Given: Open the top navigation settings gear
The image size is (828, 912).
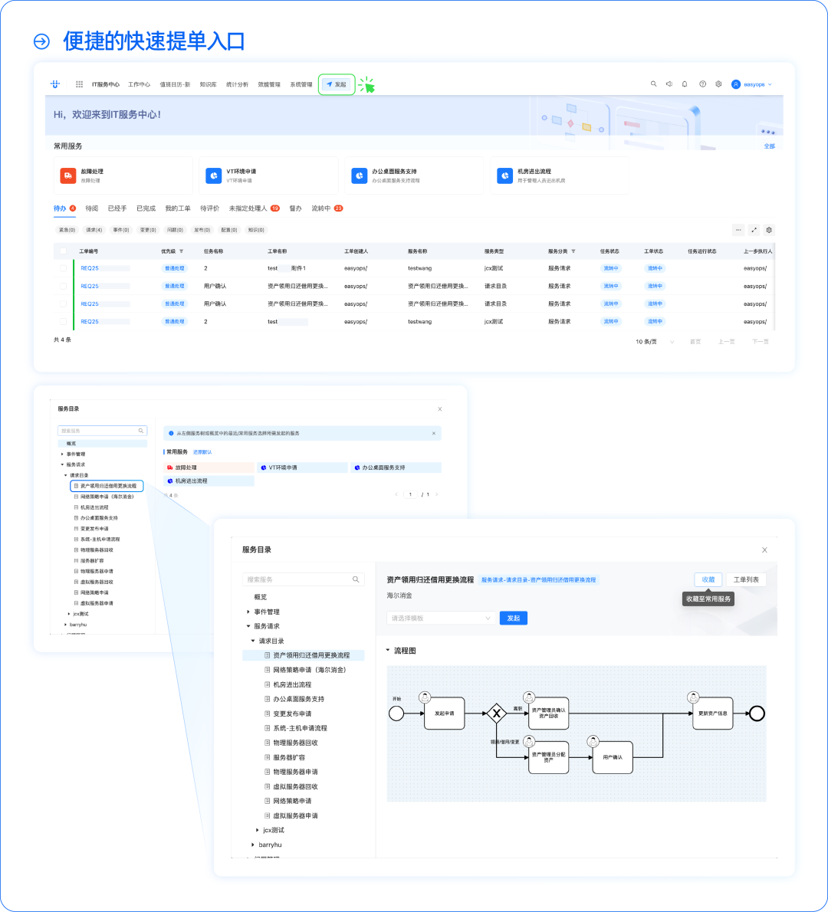Looking at the screenshot, I should [718, 84].
